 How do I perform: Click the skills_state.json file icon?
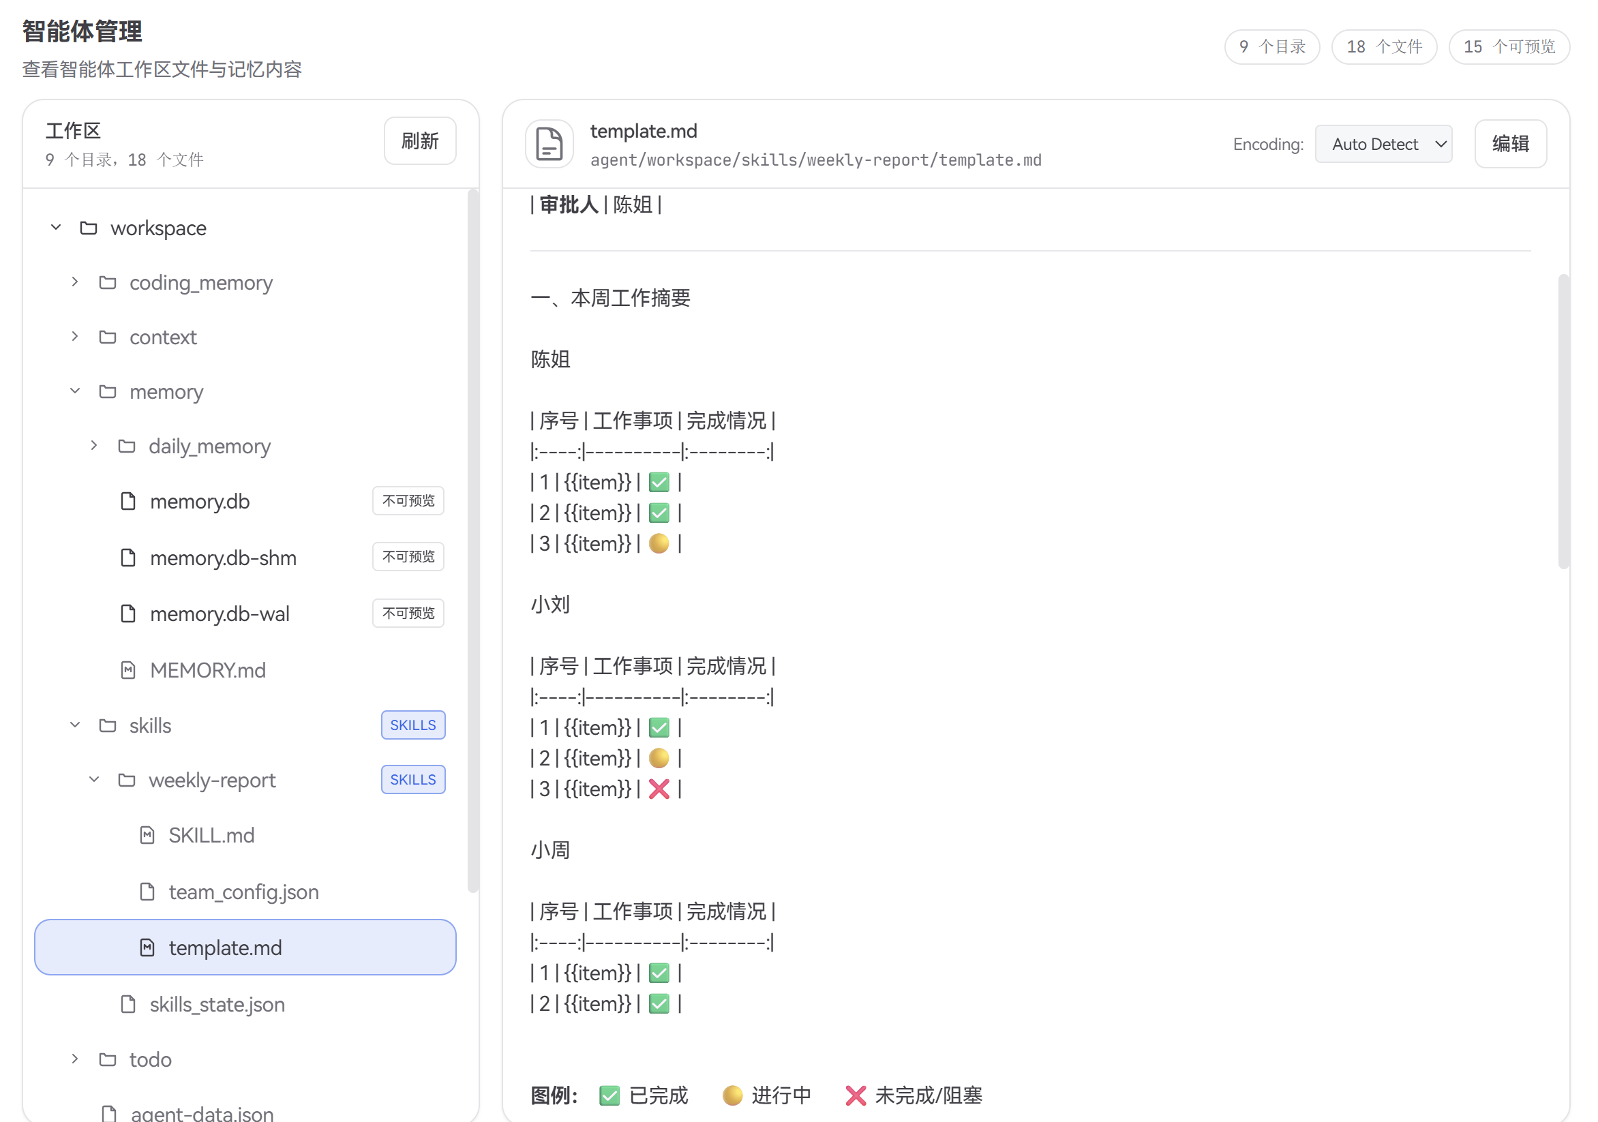[128, 1003]
